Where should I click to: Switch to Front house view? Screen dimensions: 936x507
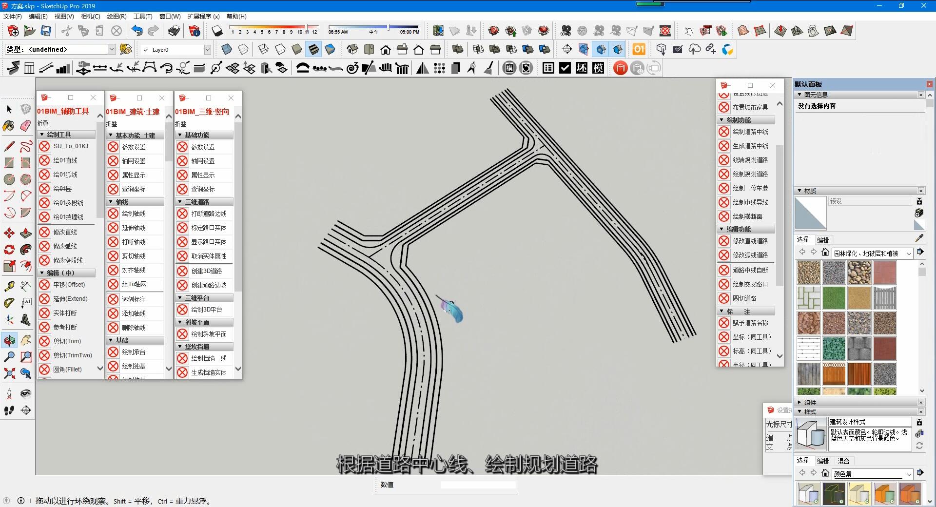(x=386, y=49)
